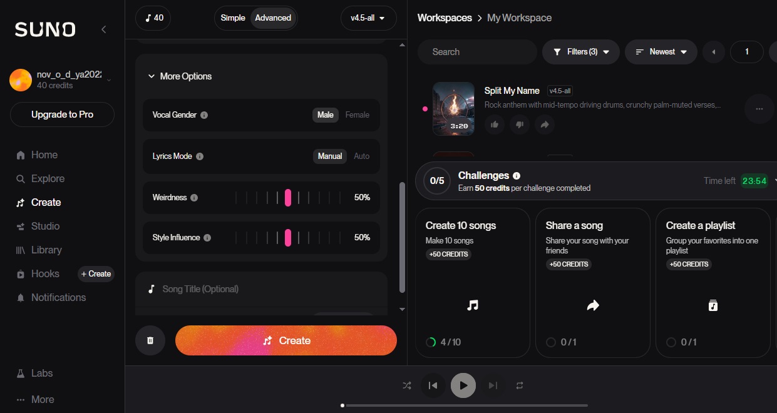Set Lyrics Mode to Manual
Viewport: 777px width, 413px height.
point(330,156)
